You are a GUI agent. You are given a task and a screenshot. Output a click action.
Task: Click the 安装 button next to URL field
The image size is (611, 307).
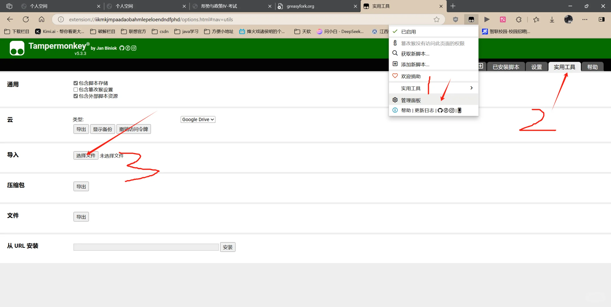228,247
